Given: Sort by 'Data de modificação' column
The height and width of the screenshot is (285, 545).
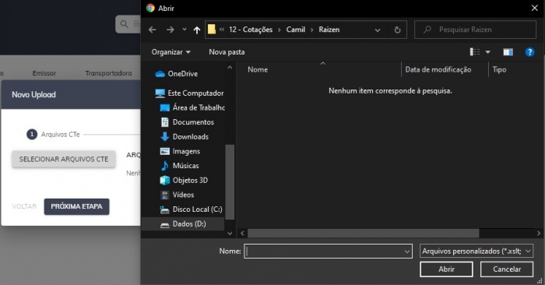Looking at the screenshot, I should [x=438, y=69].
